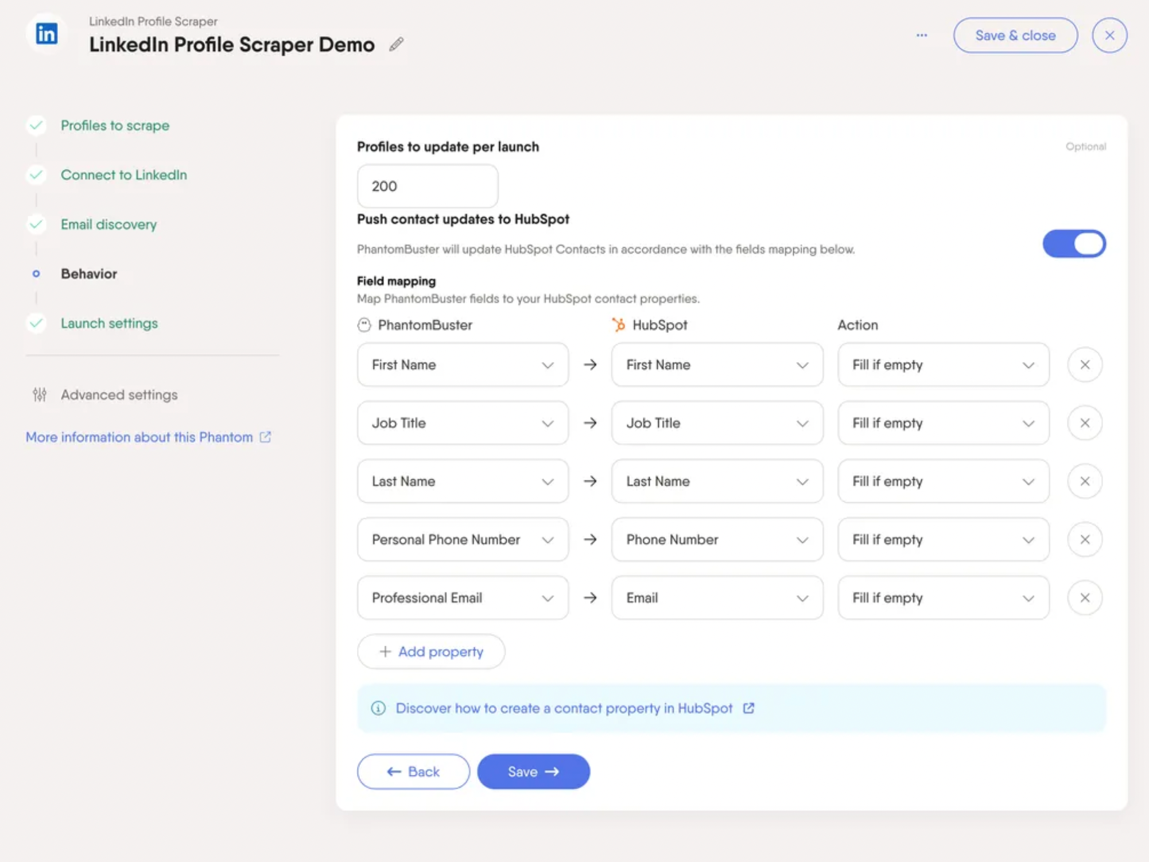Remove the Phone Number mapping row
Image resolution: width=1149 pixels, height=862 pixels.
(1085, 539)
